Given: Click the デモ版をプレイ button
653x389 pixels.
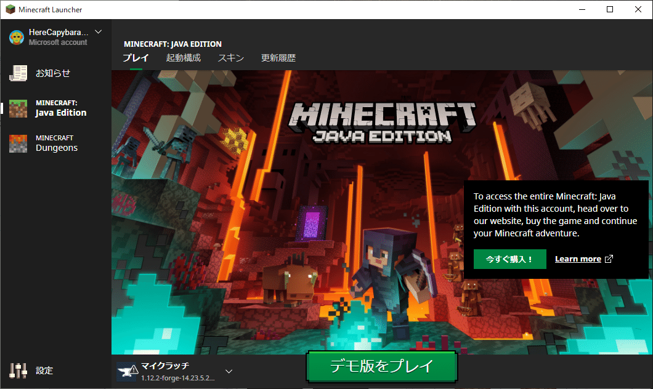Looking at the screenshot, I should point(382,366).
